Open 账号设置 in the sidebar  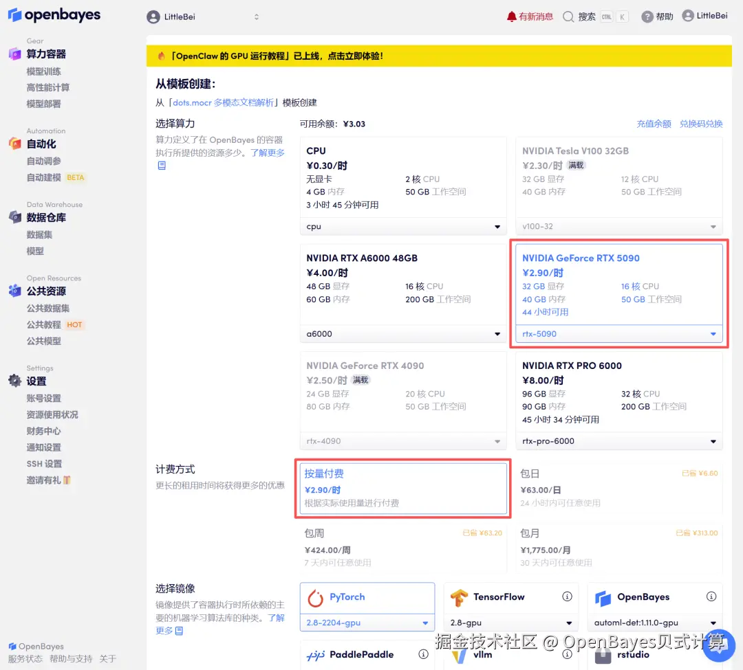tap(43, 399)
